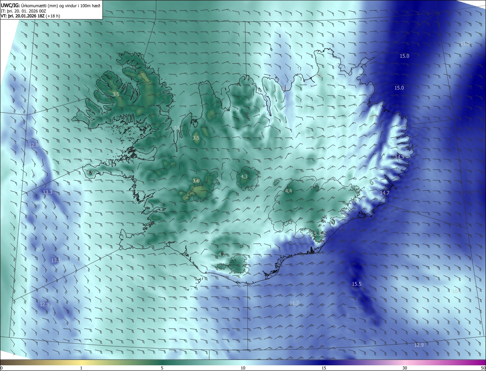Click the 4.7 value label
486x371 pixels.
[x=222, y=254]
